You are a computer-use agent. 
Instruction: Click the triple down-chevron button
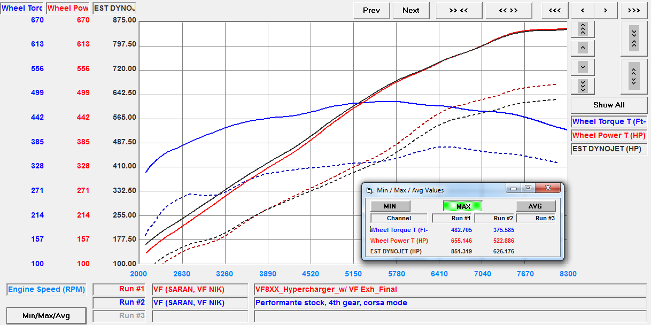coord(583,86)
